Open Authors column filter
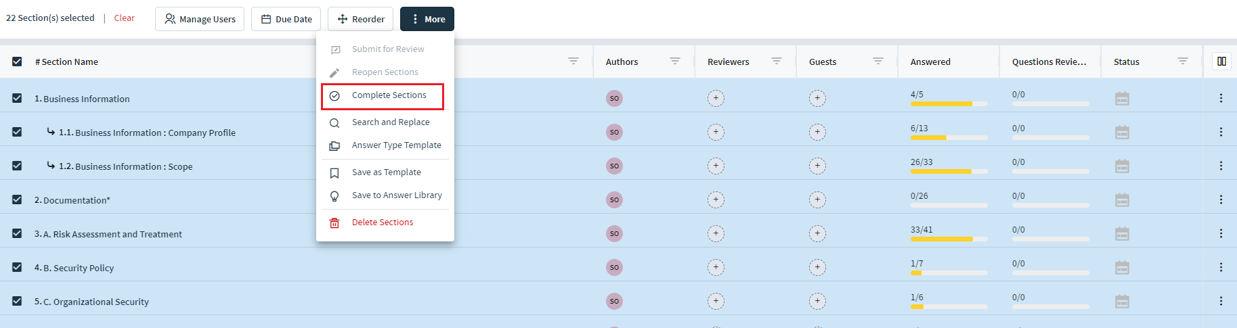This screenshot has height=328, width=1237. 675,61
